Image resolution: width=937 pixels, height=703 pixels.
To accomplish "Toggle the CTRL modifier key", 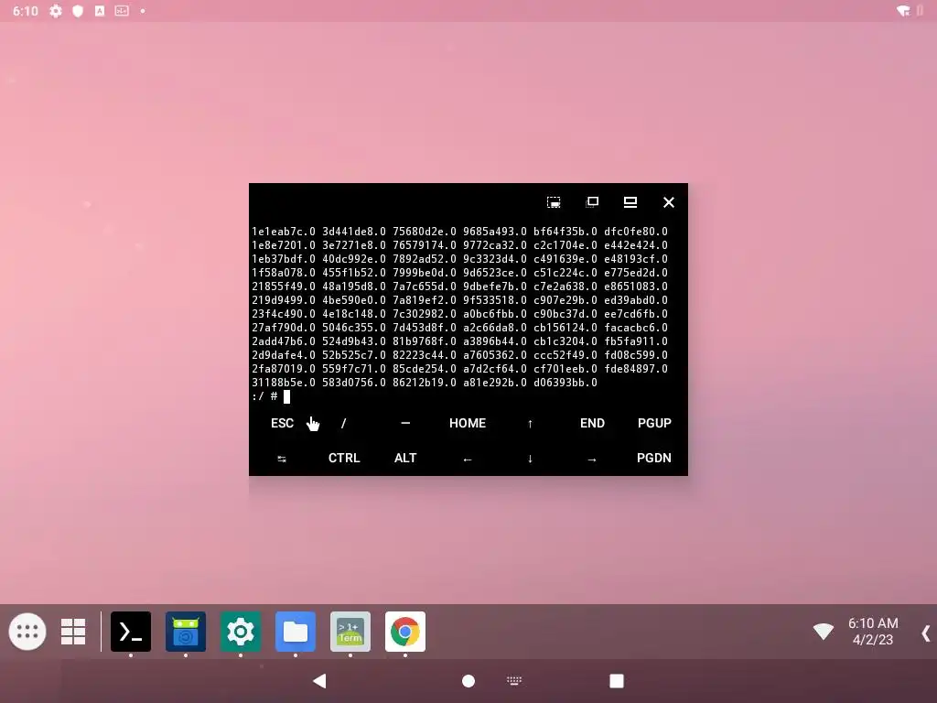I will [344, 458].
